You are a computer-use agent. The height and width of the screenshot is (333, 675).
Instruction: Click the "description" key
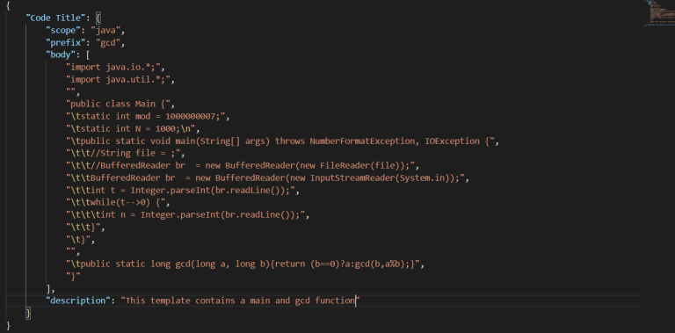click(78, 300)
